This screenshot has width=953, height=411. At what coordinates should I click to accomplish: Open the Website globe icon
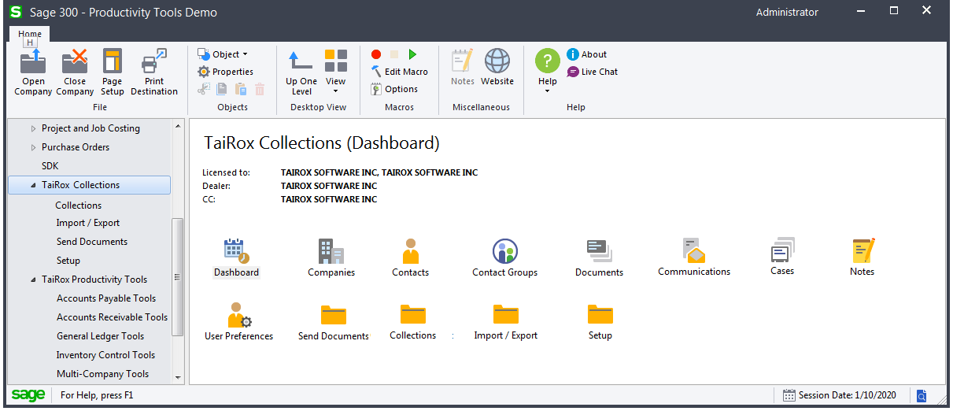pos(497,61)
